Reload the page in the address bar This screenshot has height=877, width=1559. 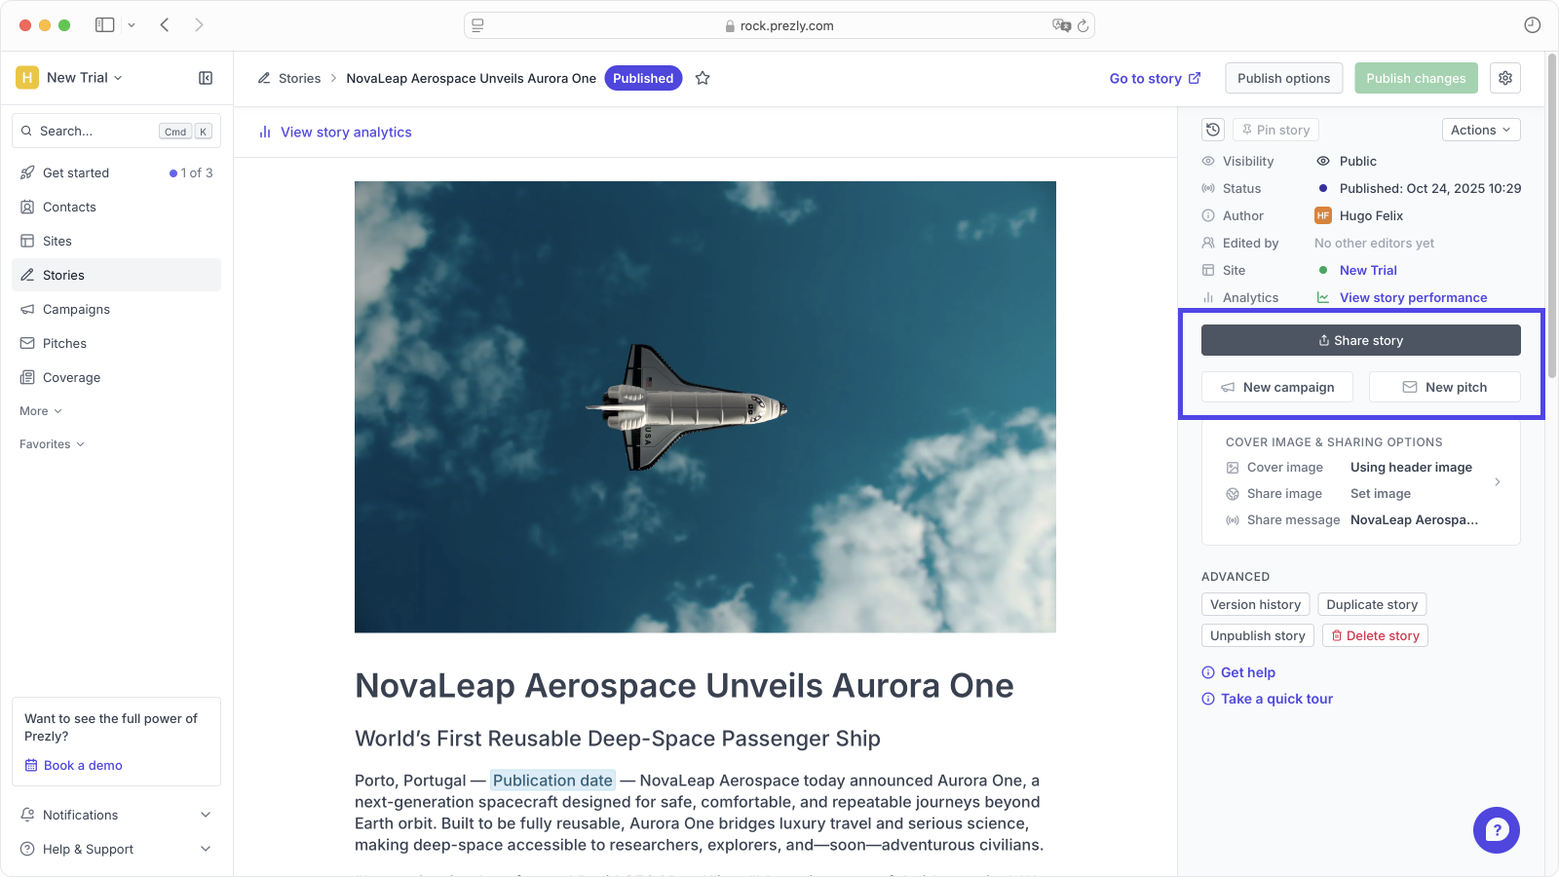coord(1083,25)
